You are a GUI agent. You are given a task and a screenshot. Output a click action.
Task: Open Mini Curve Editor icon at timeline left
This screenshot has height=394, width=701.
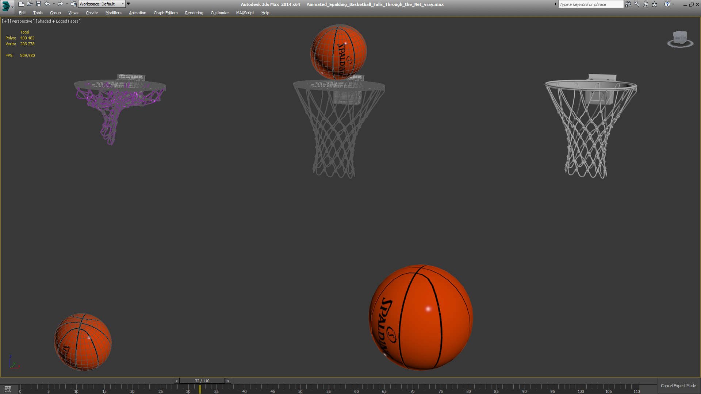click(x=8, y=389)
